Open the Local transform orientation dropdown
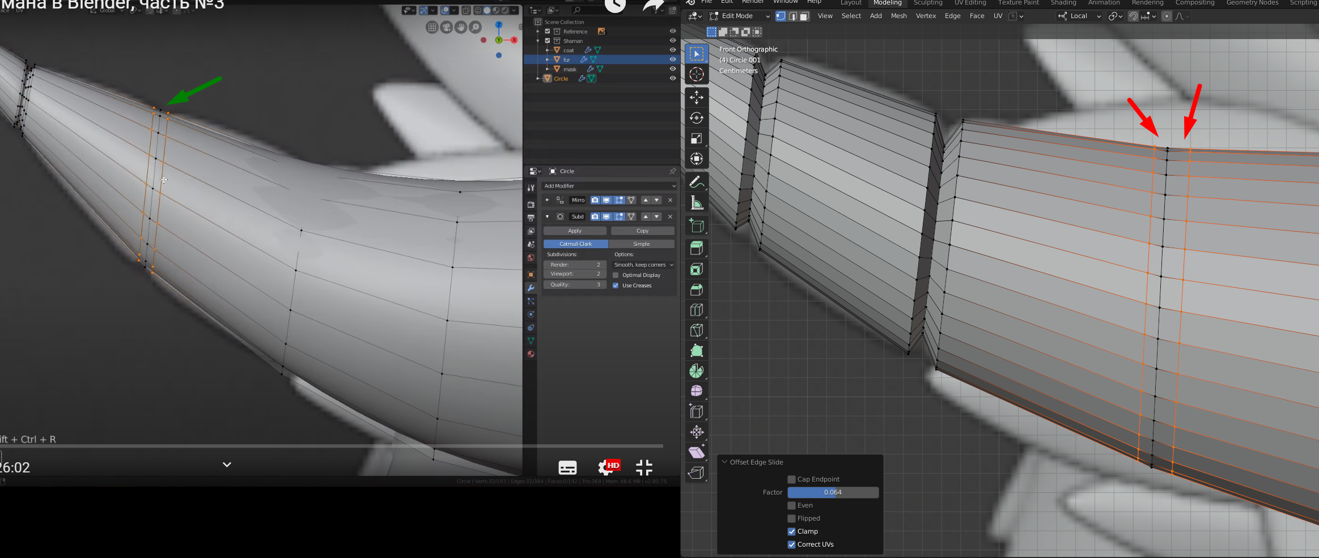Screen dimensions: 1319x558 (x=1079, y=16)
